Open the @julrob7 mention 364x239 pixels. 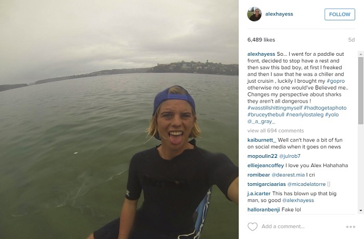pos(290,156)
